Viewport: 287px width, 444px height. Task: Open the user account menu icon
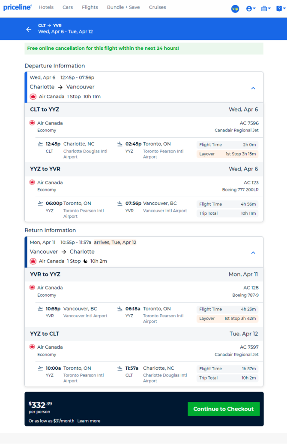point(251,9)
